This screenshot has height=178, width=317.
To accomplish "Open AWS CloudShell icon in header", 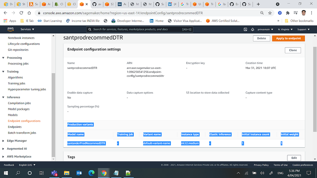I will [245, 30].
